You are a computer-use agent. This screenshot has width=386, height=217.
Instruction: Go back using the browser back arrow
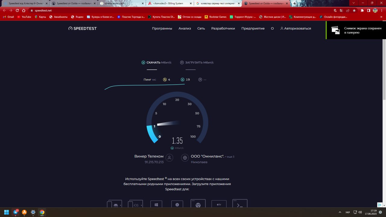[x=4, y=10]
